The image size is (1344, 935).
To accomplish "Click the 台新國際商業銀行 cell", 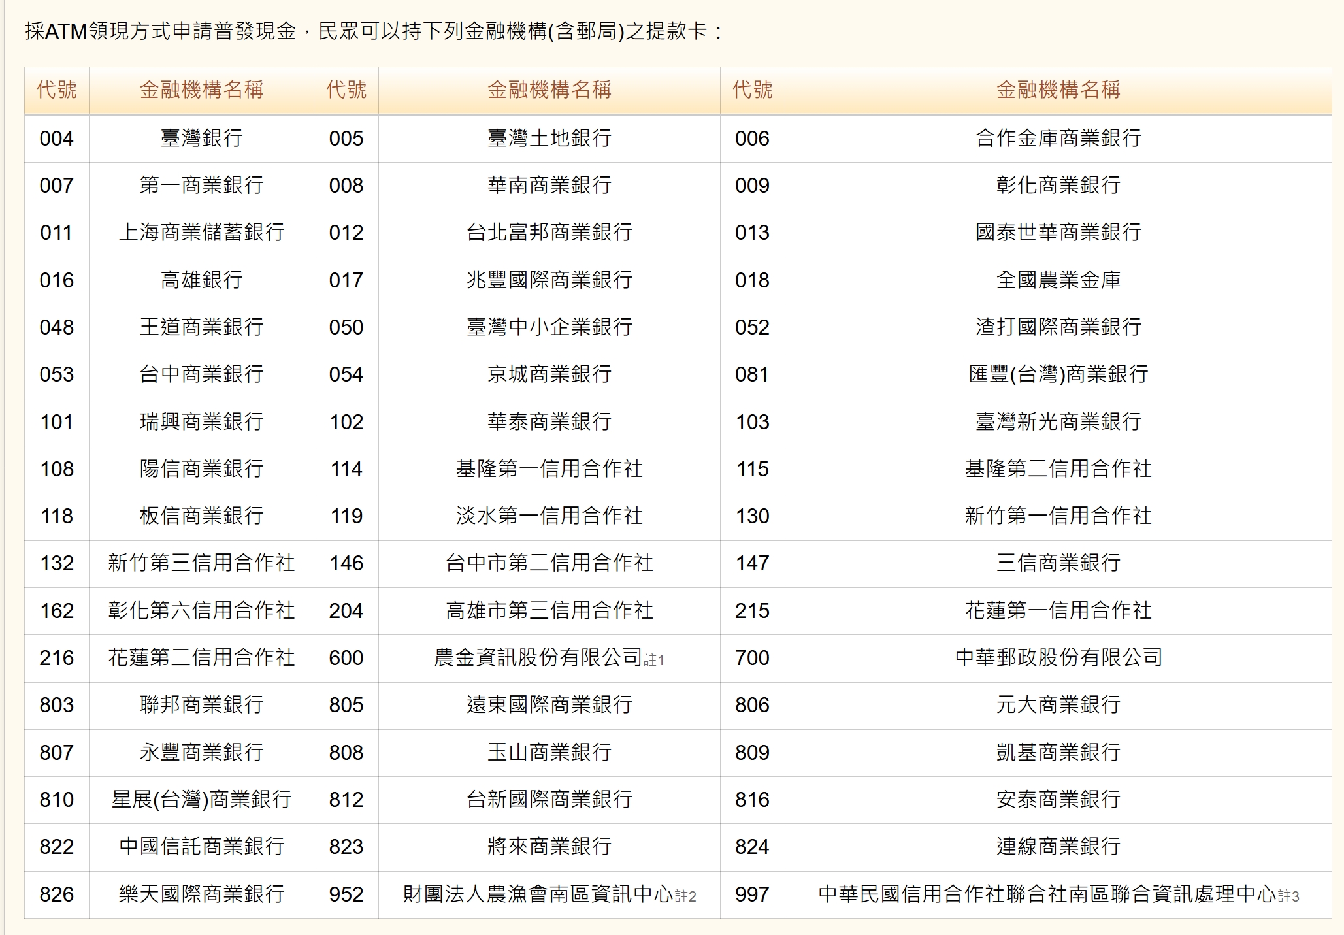I will (x=549, y=800).
